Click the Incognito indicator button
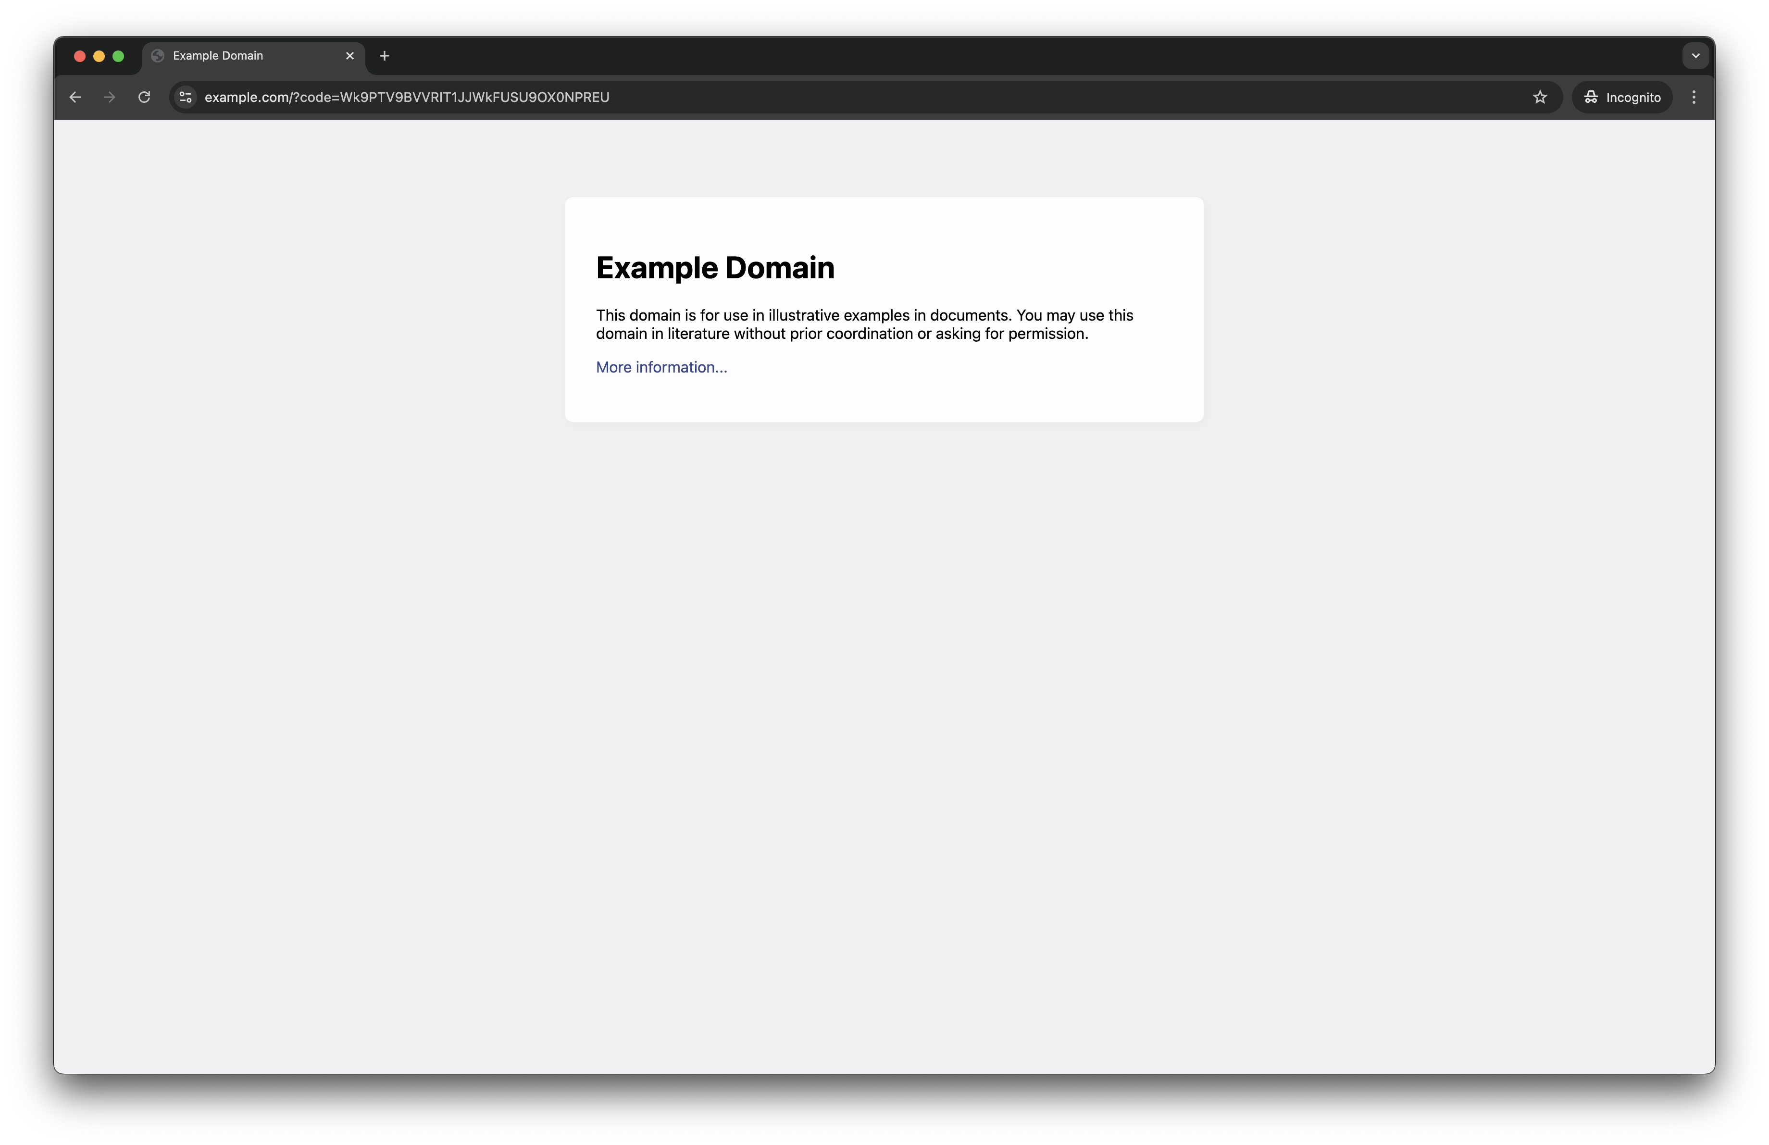The image size is (1769, 1145). coord(1622,97)
